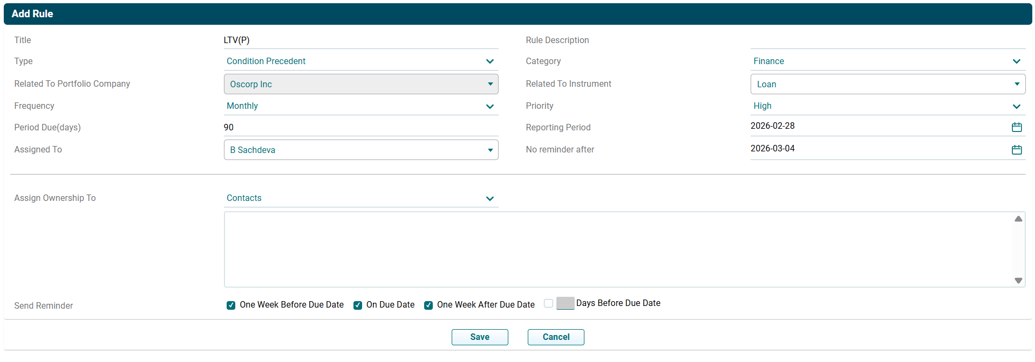The height and width of the screenshot is (362, 1035).
Task: Uncheck One Week Before Due Date reminder
Action: [x=231, y=305]
